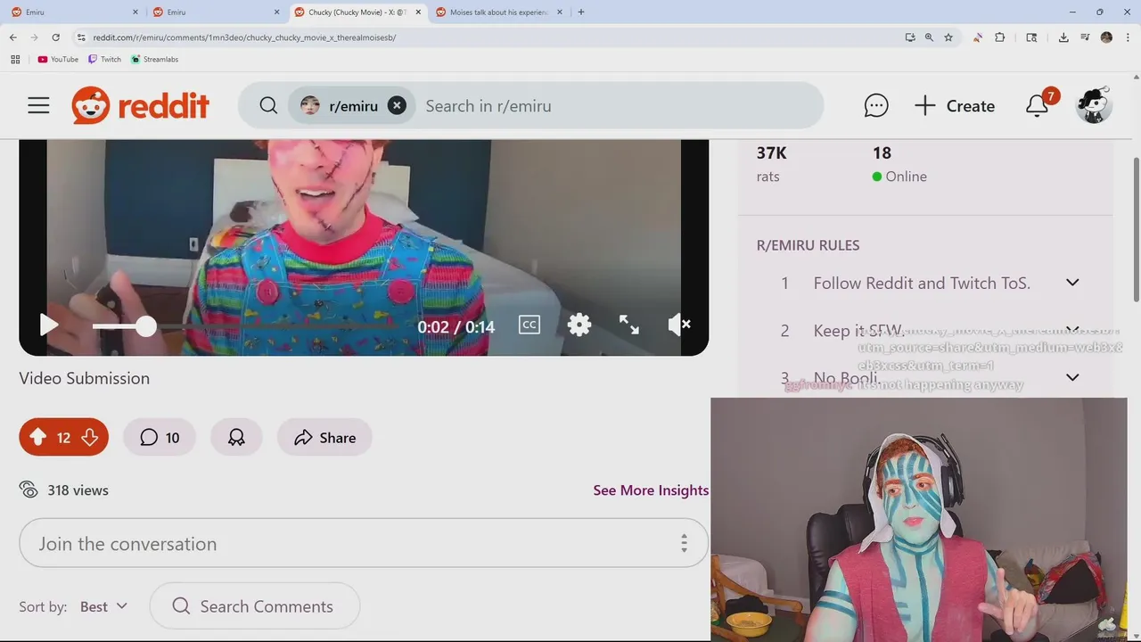
Task: Switch to second Emiru browser tab
Action: click(x=217, y=12)
